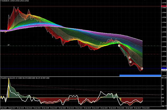Viewport: 167px width, 110px height.
Task: Click the bright blue rectangle at the chart bottom
Action: coord(140,76)
